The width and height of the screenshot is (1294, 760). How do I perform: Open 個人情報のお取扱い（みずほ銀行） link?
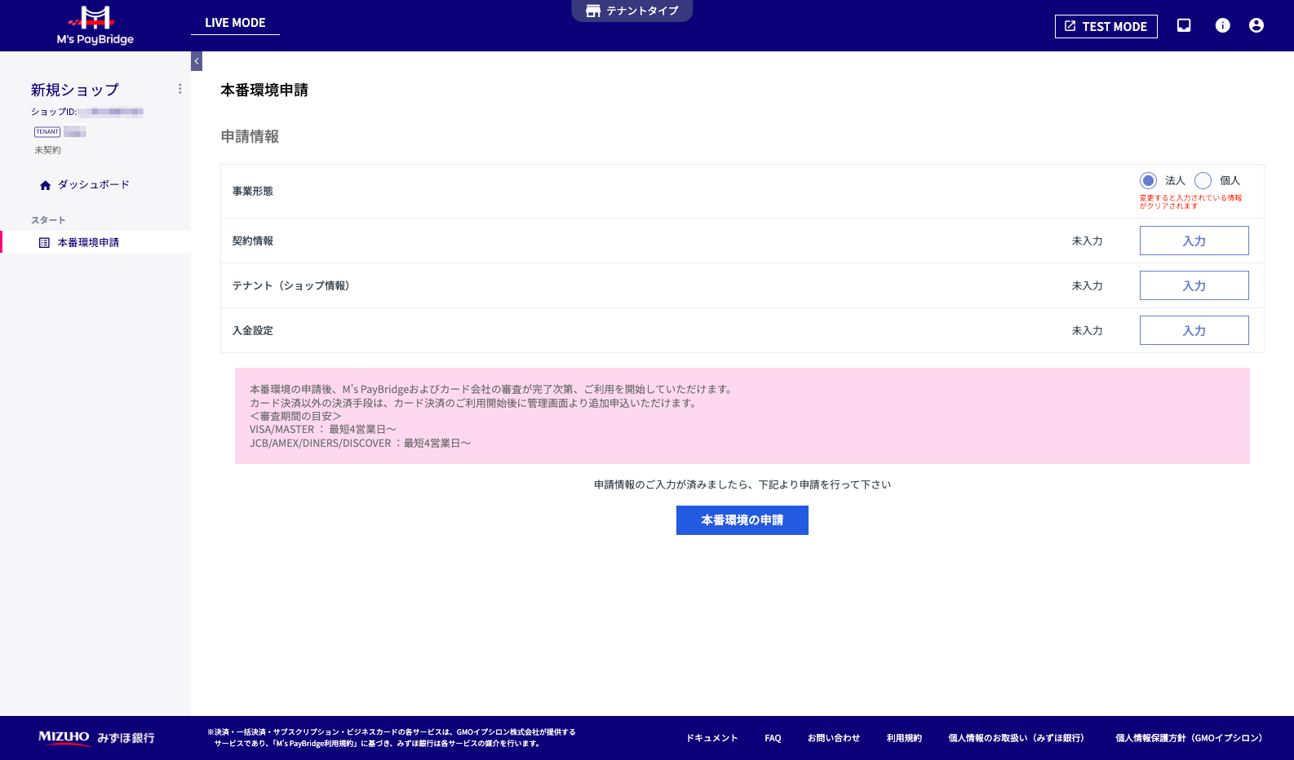pyautogui.click(x=1018, y=738)
